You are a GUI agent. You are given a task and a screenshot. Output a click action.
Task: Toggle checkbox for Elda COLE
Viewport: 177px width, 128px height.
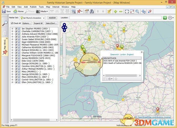click(x=16, y=61)
